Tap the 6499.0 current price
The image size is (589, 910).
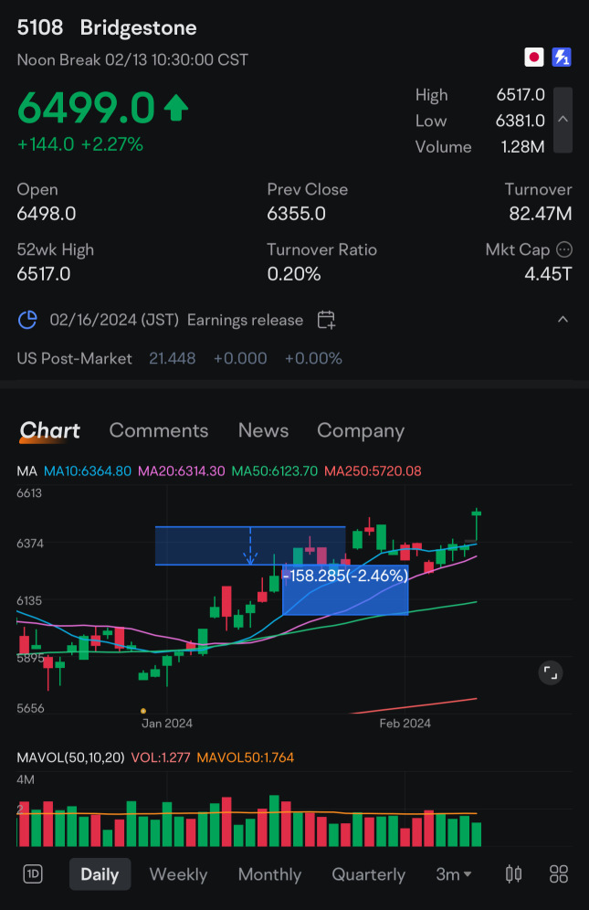87,108
